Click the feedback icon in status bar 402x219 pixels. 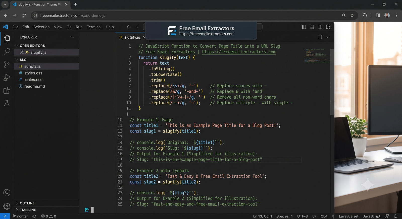387,216
